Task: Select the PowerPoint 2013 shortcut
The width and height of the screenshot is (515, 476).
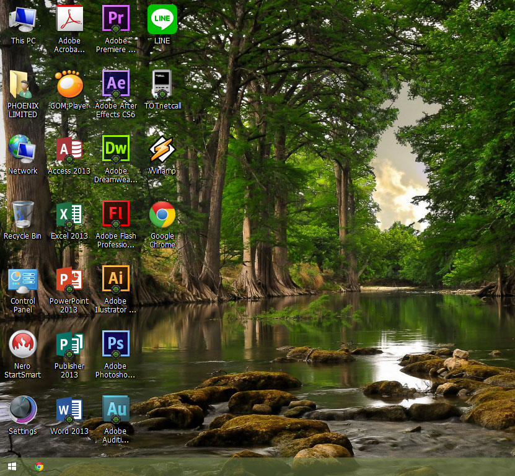Action: pyautogui.click(x=69, y=280)
